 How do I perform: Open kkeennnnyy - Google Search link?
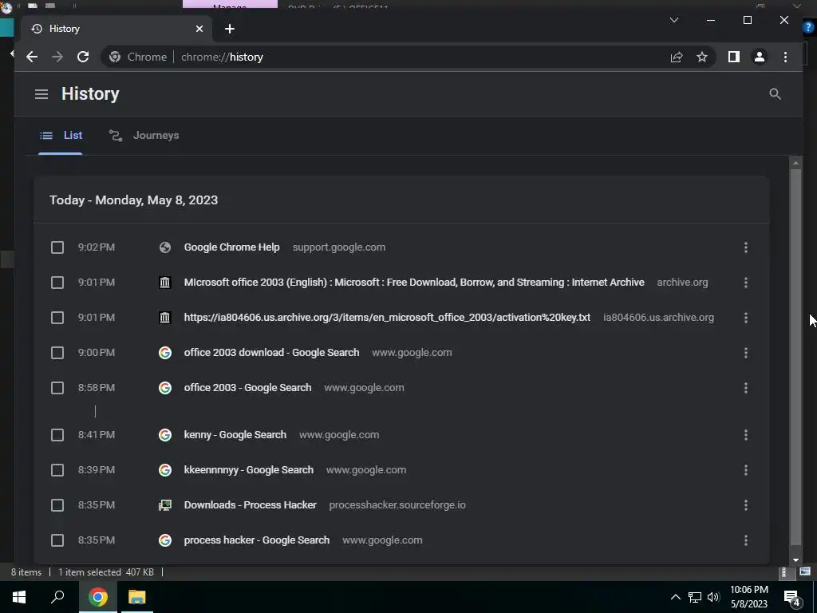[x=249, y=470]
